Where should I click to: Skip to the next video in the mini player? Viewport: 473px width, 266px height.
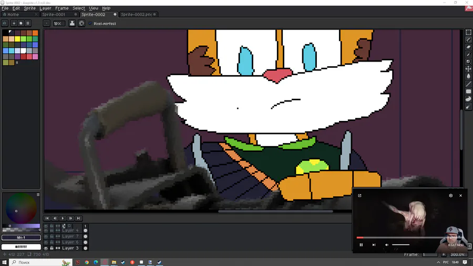(374, 245)
